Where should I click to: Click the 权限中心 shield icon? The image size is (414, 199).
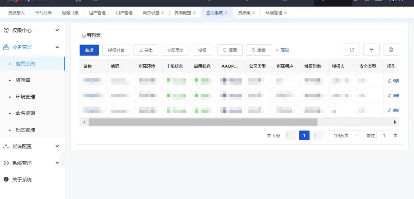(x=6, y=30)
